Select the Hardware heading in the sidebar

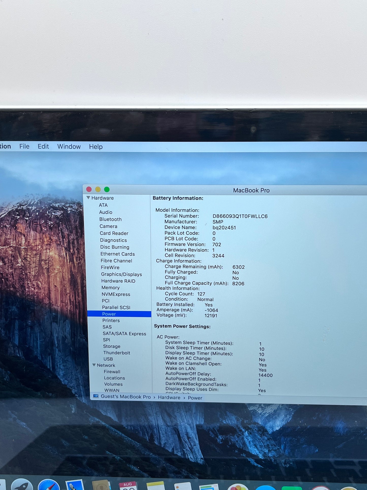coord(103,198)
